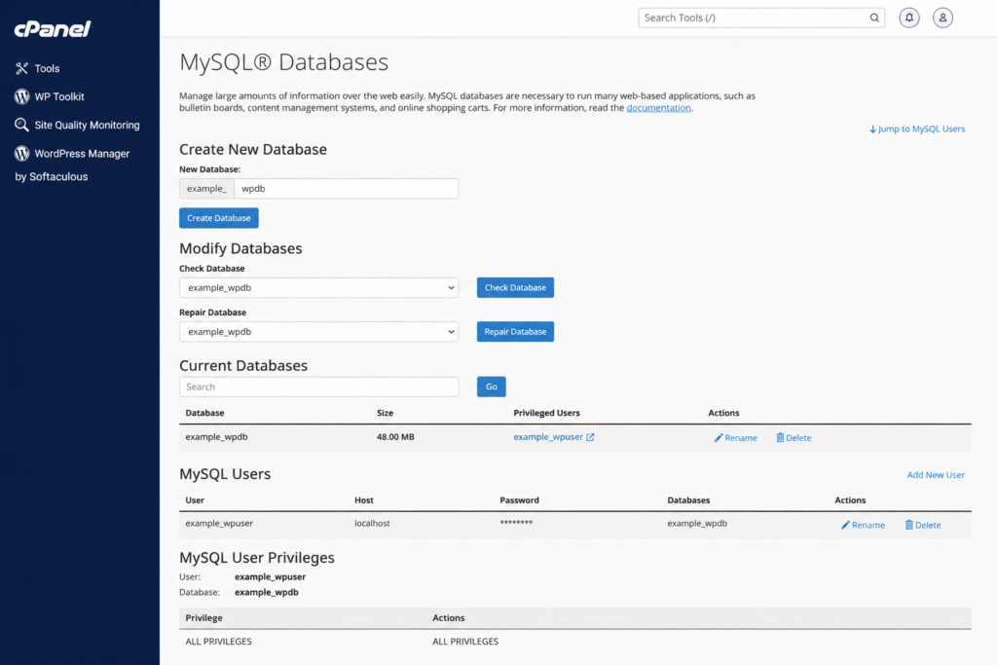The height and width of the screenshot is (665, 997).
Task: Click the Go button
Action: pos(492,387)
